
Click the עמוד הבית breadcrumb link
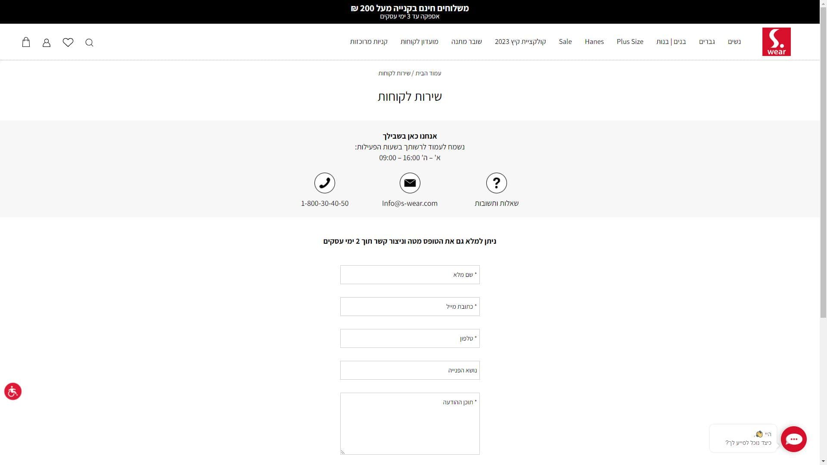pyautogui.click(x=428, y=73)
